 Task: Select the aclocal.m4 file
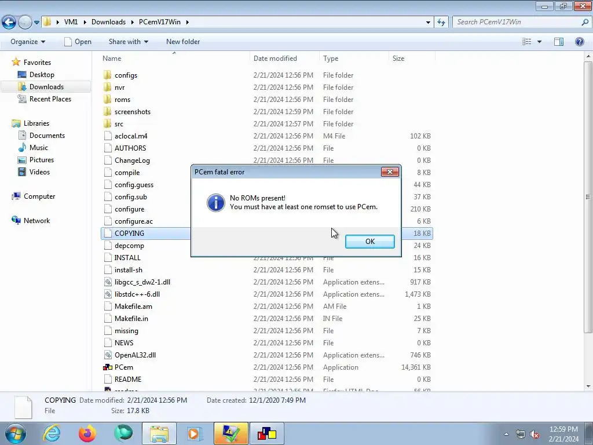point(131,136)
